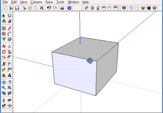
Task: Open the Draw menu
Action: pyautogui.click(x=49, y=2)
